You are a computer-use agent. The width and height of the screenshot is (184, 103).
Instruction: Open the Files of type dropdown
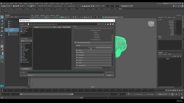point(66,75)
